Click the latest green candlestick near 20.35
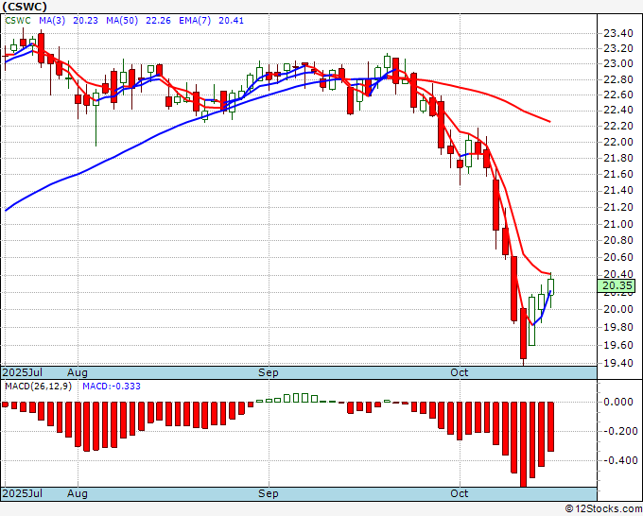Image resolution: width=643 pixels, height=516 pixels. coord(550,287)
